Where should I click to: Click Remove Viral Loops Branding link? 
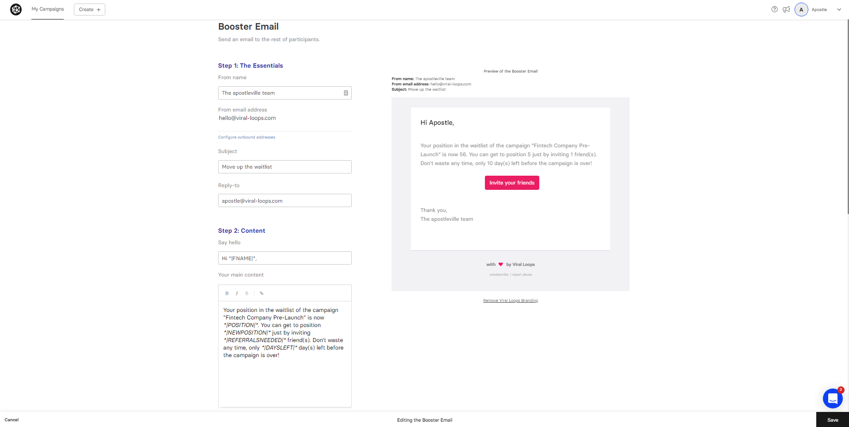tap(511, 300)
